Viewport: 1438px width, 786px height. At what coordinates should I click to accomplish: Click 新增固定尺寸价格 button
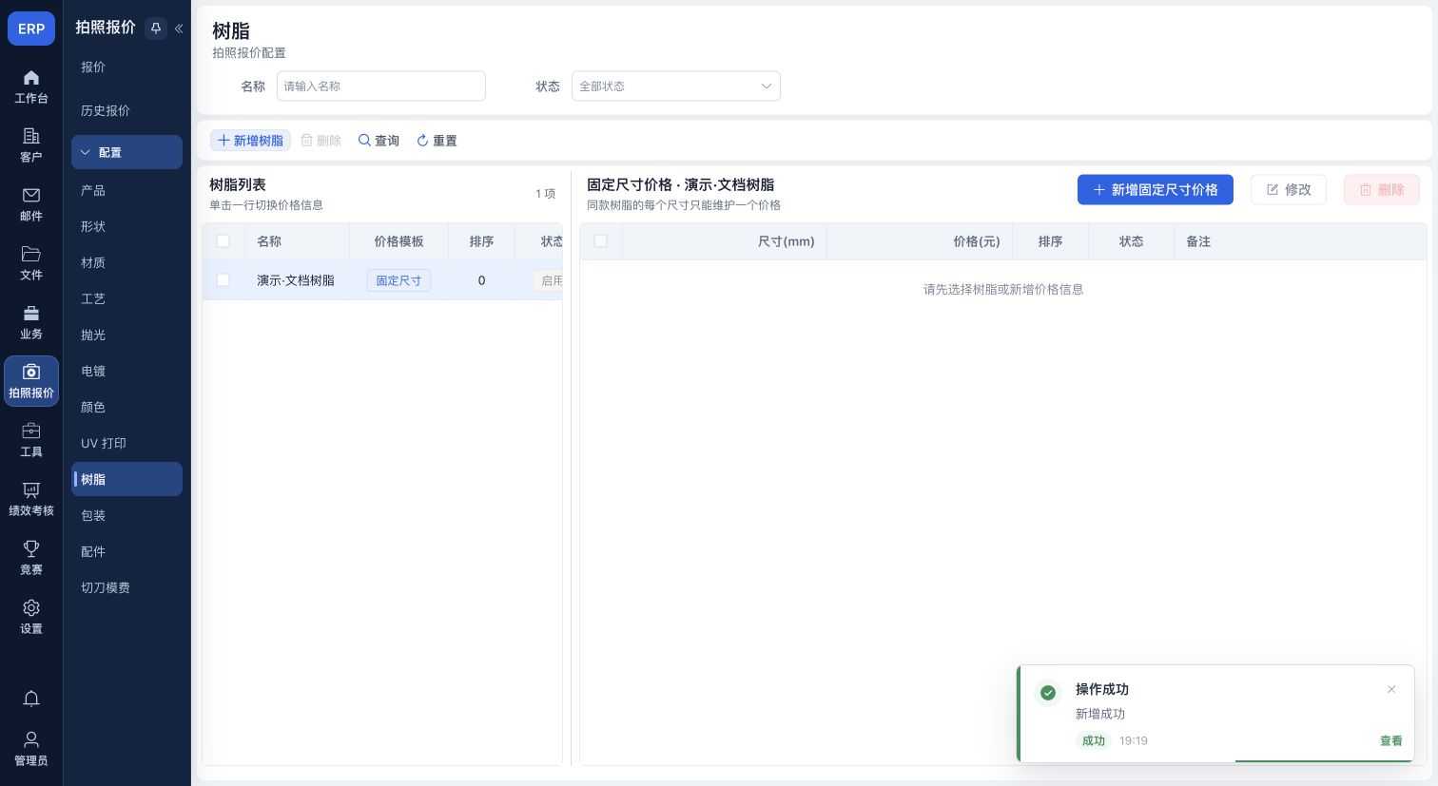(x=1156, y=190)
